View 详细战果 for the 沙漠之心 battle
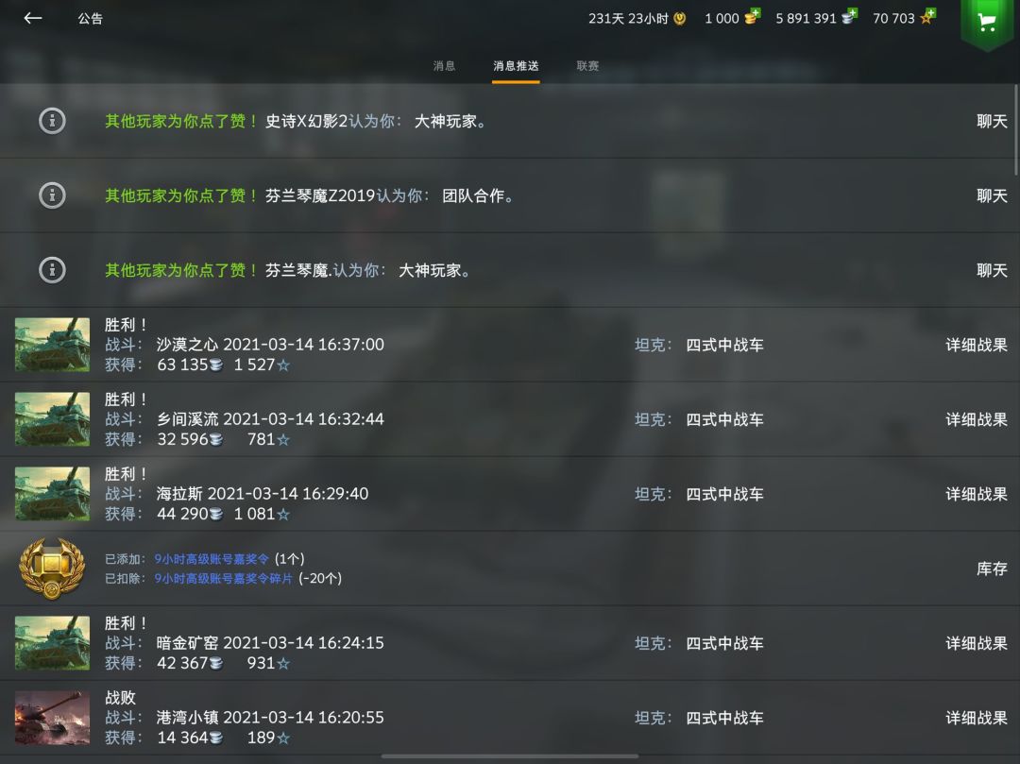This screenshot has width=1020, height=764. (976, 345)
